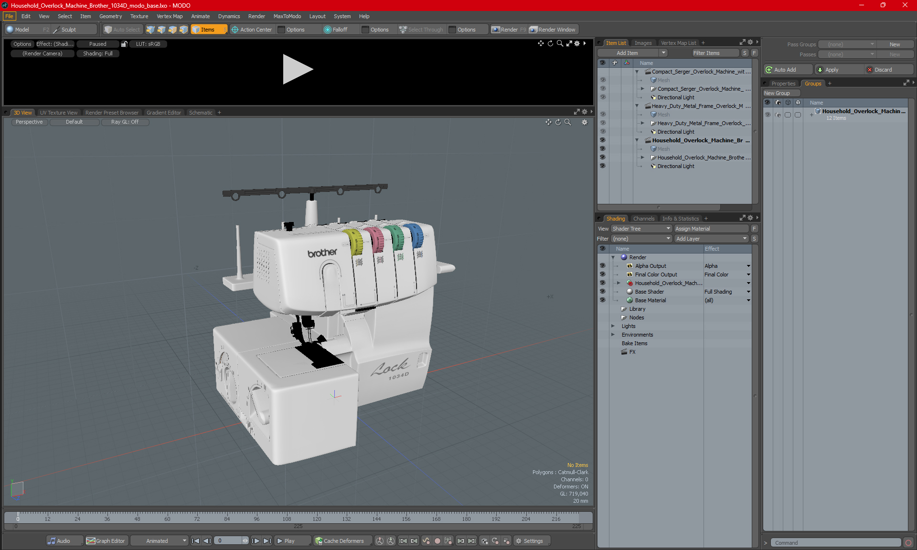Expand the Lights tree item in Shader Tree

coord(610,326)
